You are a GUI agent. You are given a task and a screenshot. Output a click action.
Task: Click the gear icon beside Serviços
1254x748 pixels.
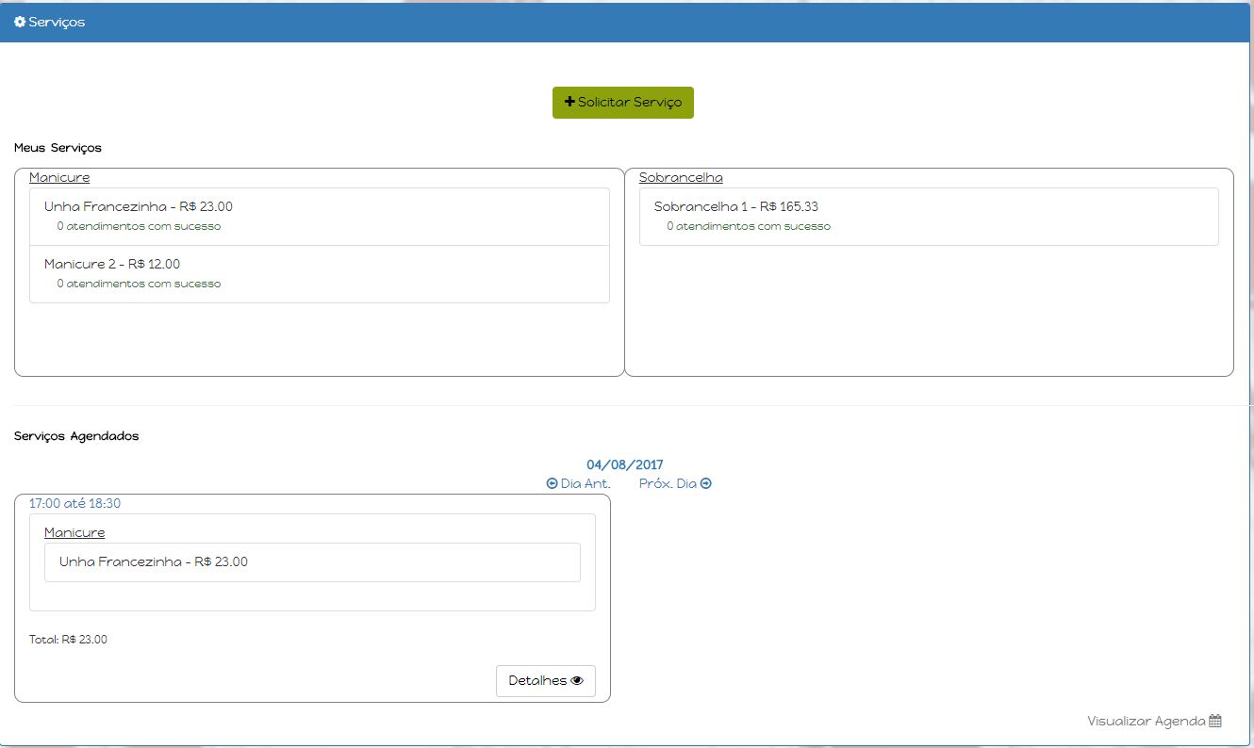[x=20, y=22]
